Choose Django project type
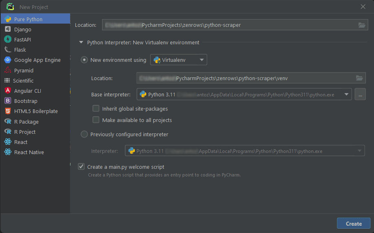Image resolution: width=374 pixels, height=233 pixels. click(35, 29)
